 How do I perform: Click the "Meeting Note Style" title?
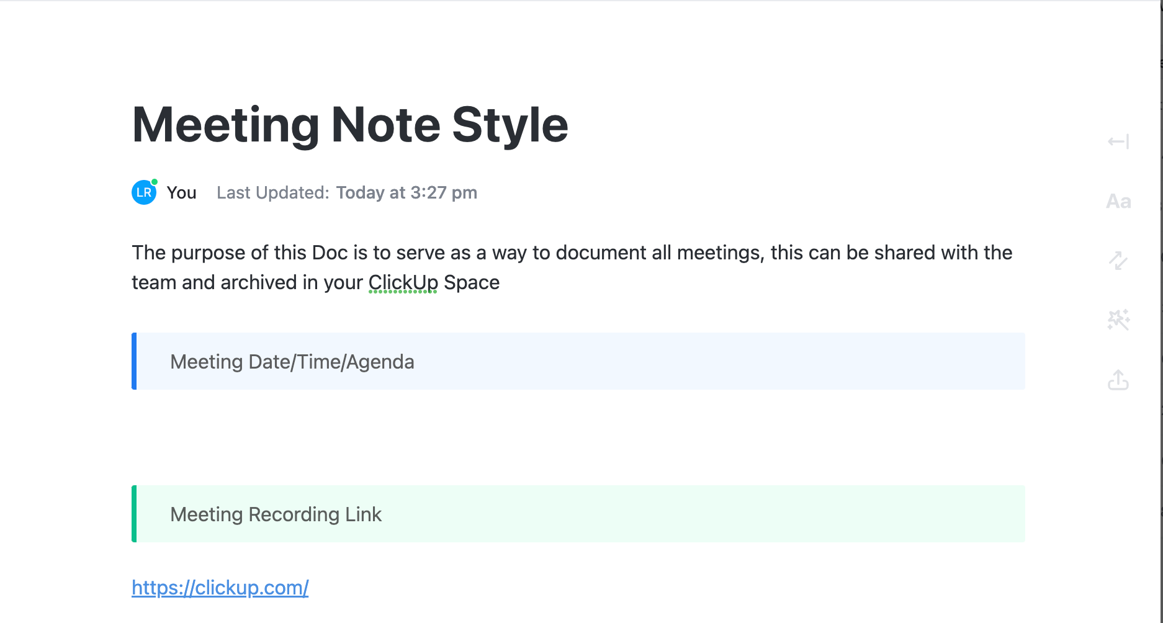coord(350,125)
